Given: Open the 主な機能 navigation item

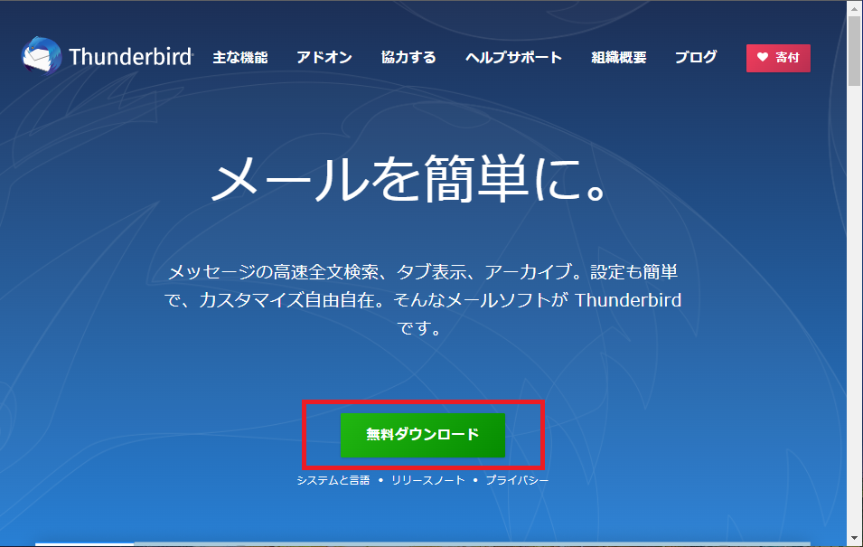Looking at the screenshot, I should point(239,58).
